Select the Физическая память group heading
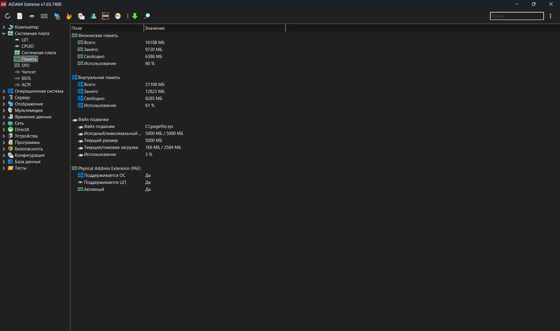560x331 pixels. pyautogui.click(x=98, y=36)
